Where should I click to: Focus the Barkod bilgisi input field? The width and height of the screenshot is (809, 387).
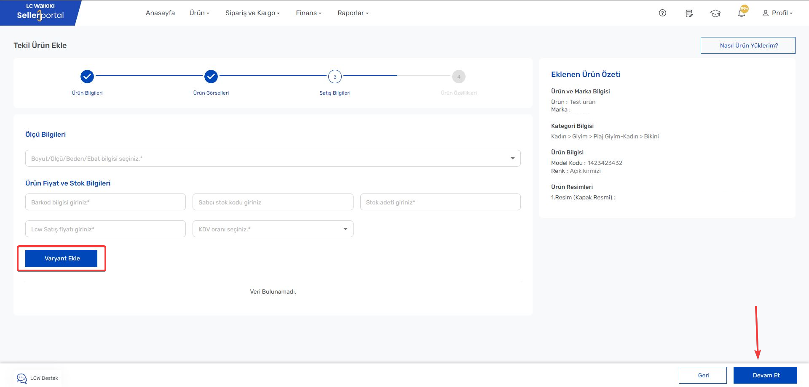point(105,202)
